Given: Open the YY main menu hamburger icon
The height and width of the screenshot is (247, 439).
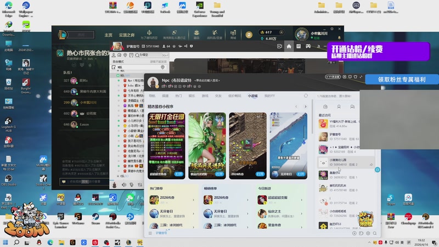Looking at the screenshot, I should [150, 233].
